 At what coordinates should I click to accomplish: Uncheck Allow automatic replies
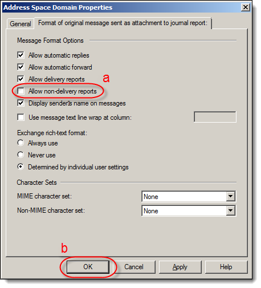pyautogui.click(x=21, y=55)
